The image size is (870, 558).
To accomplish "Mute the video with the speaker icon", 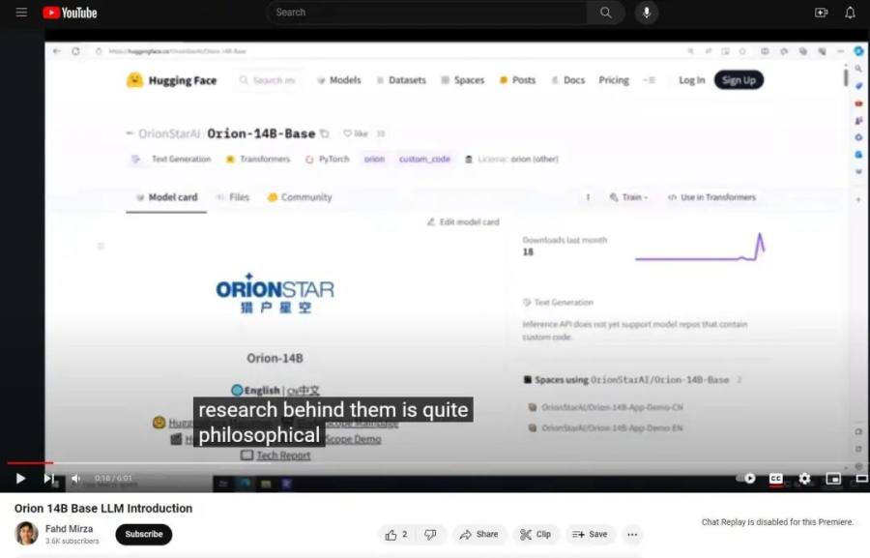I will (76, 478).
